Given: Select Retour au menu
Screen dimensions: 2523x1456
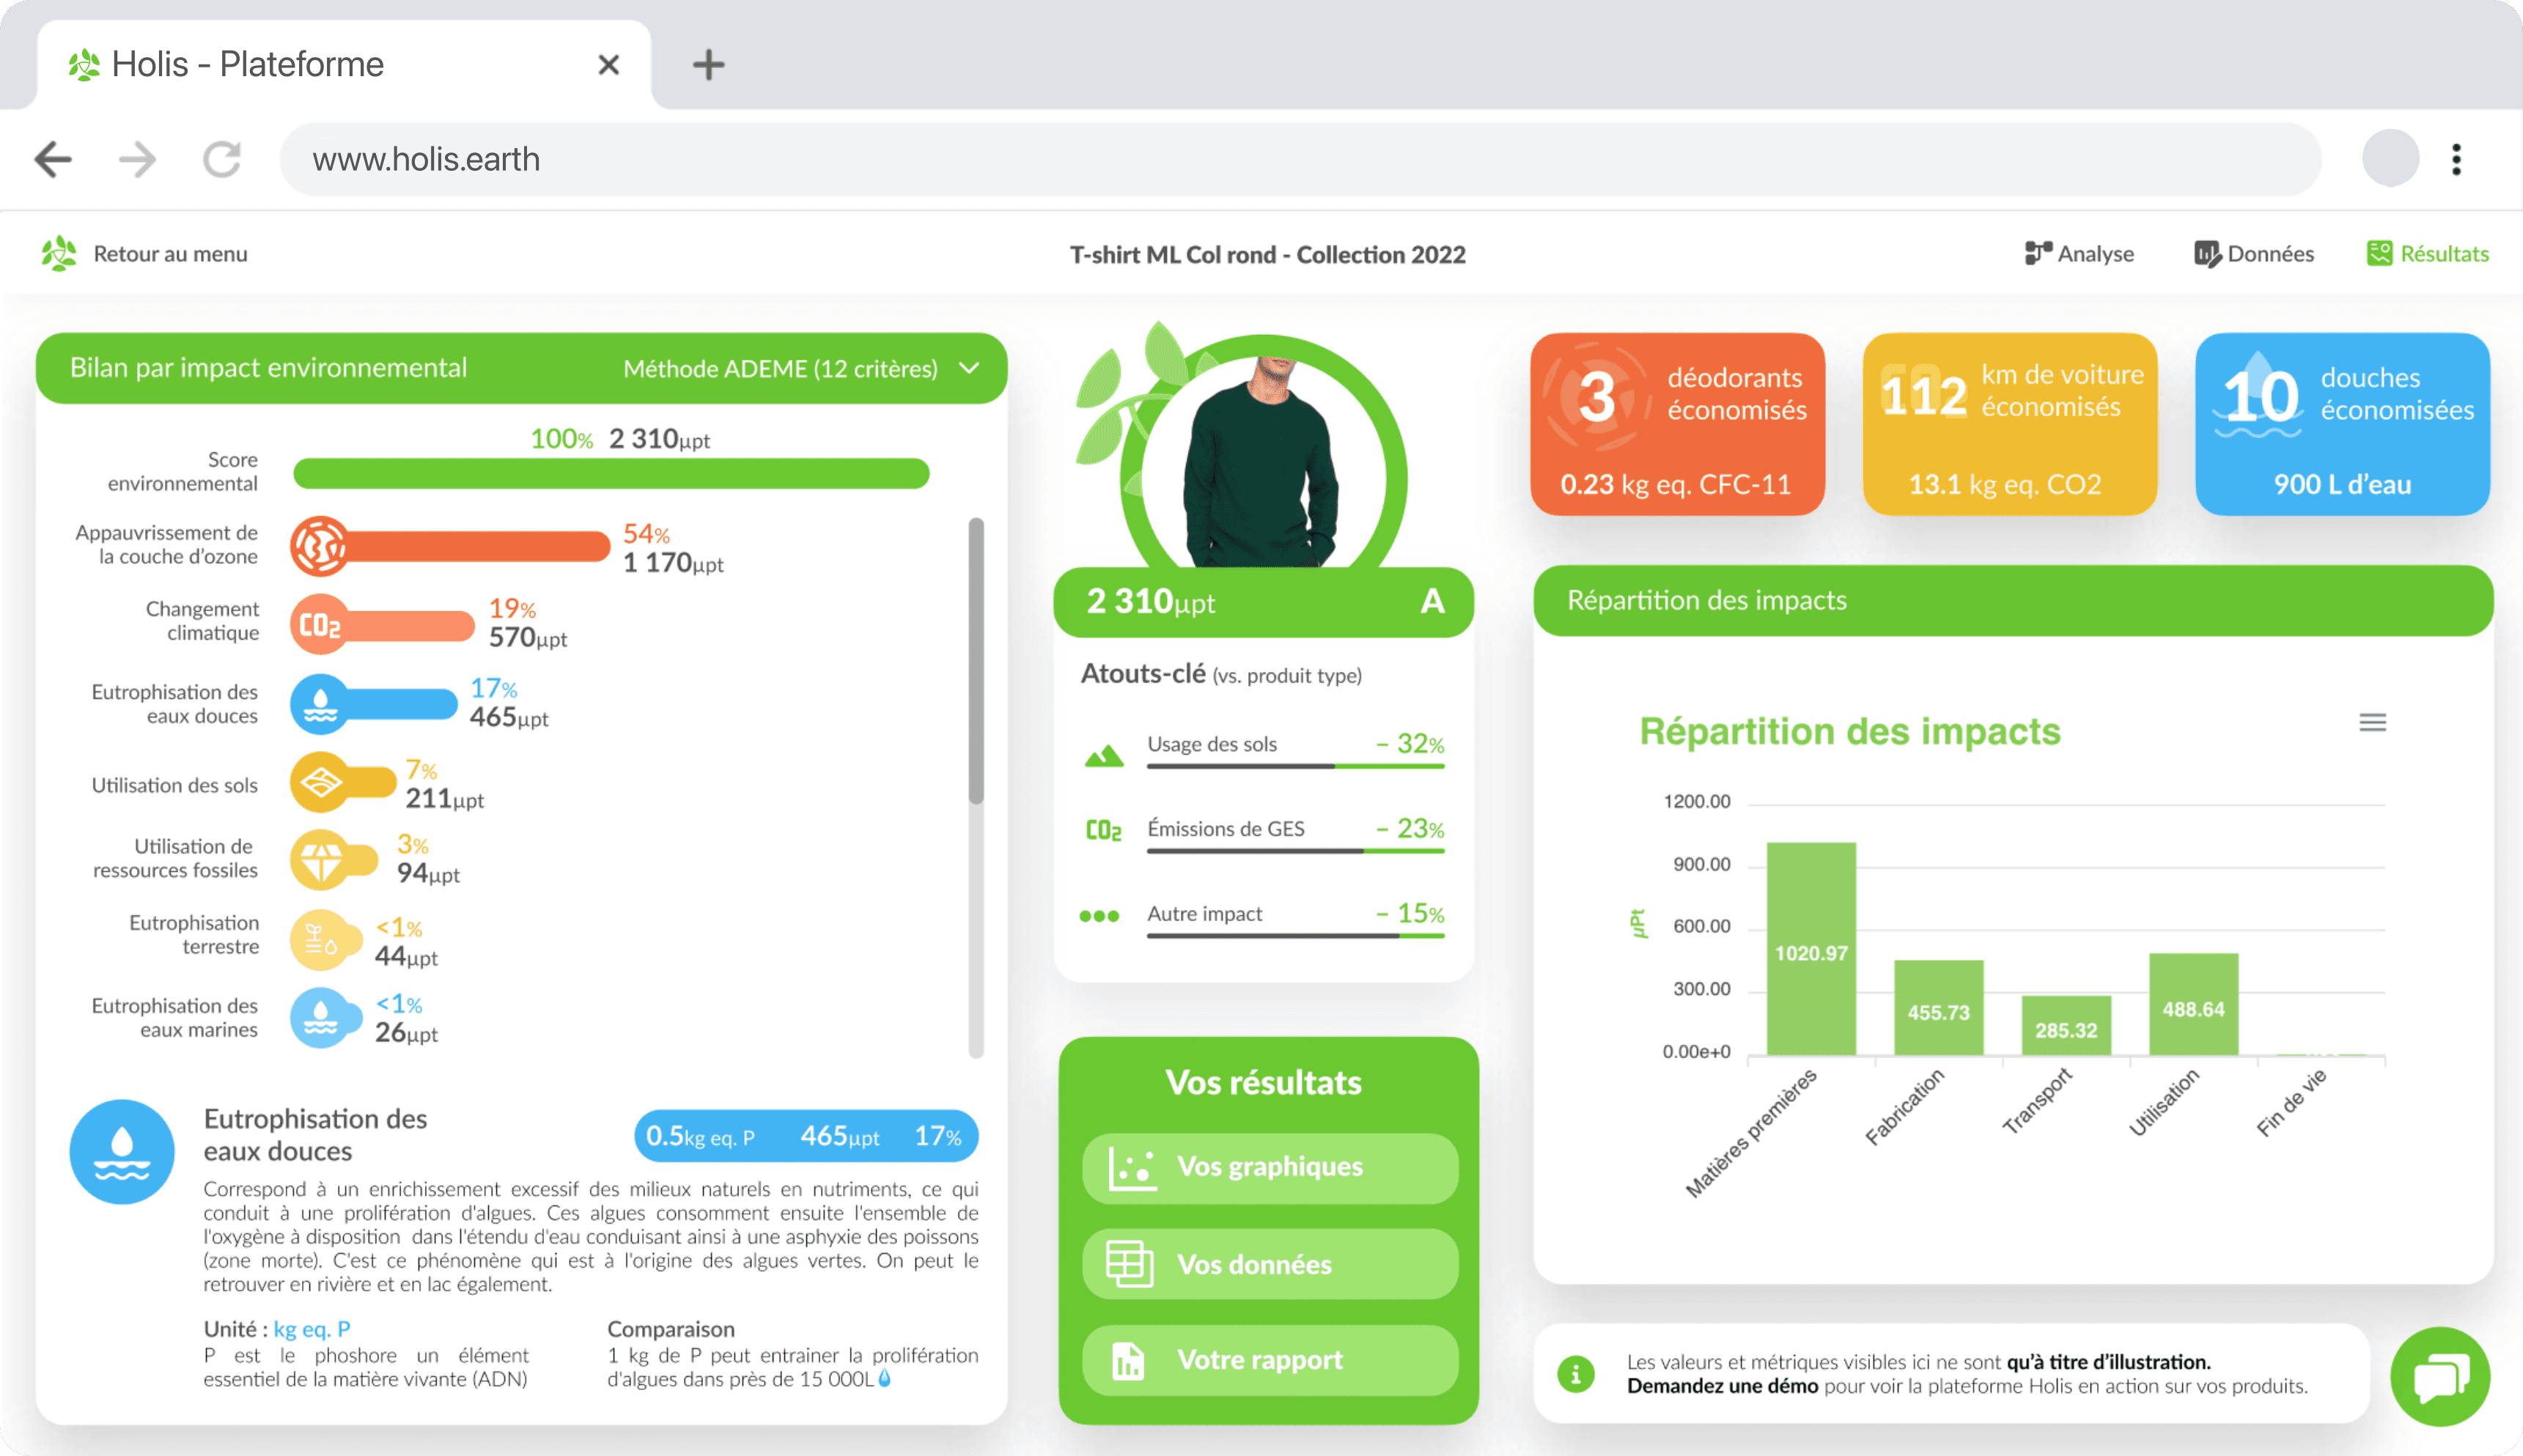Looking at the screenshot, I should (170, 253).
